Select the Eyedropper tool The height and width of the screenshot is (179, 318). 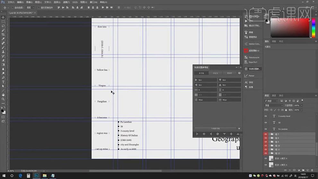(x=3, y=39)
